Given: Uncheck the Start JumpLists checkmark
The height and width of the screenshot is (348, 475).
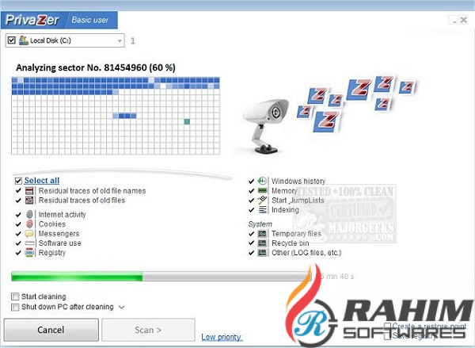Looking at the screenshot, I should (x=251, y=201).
